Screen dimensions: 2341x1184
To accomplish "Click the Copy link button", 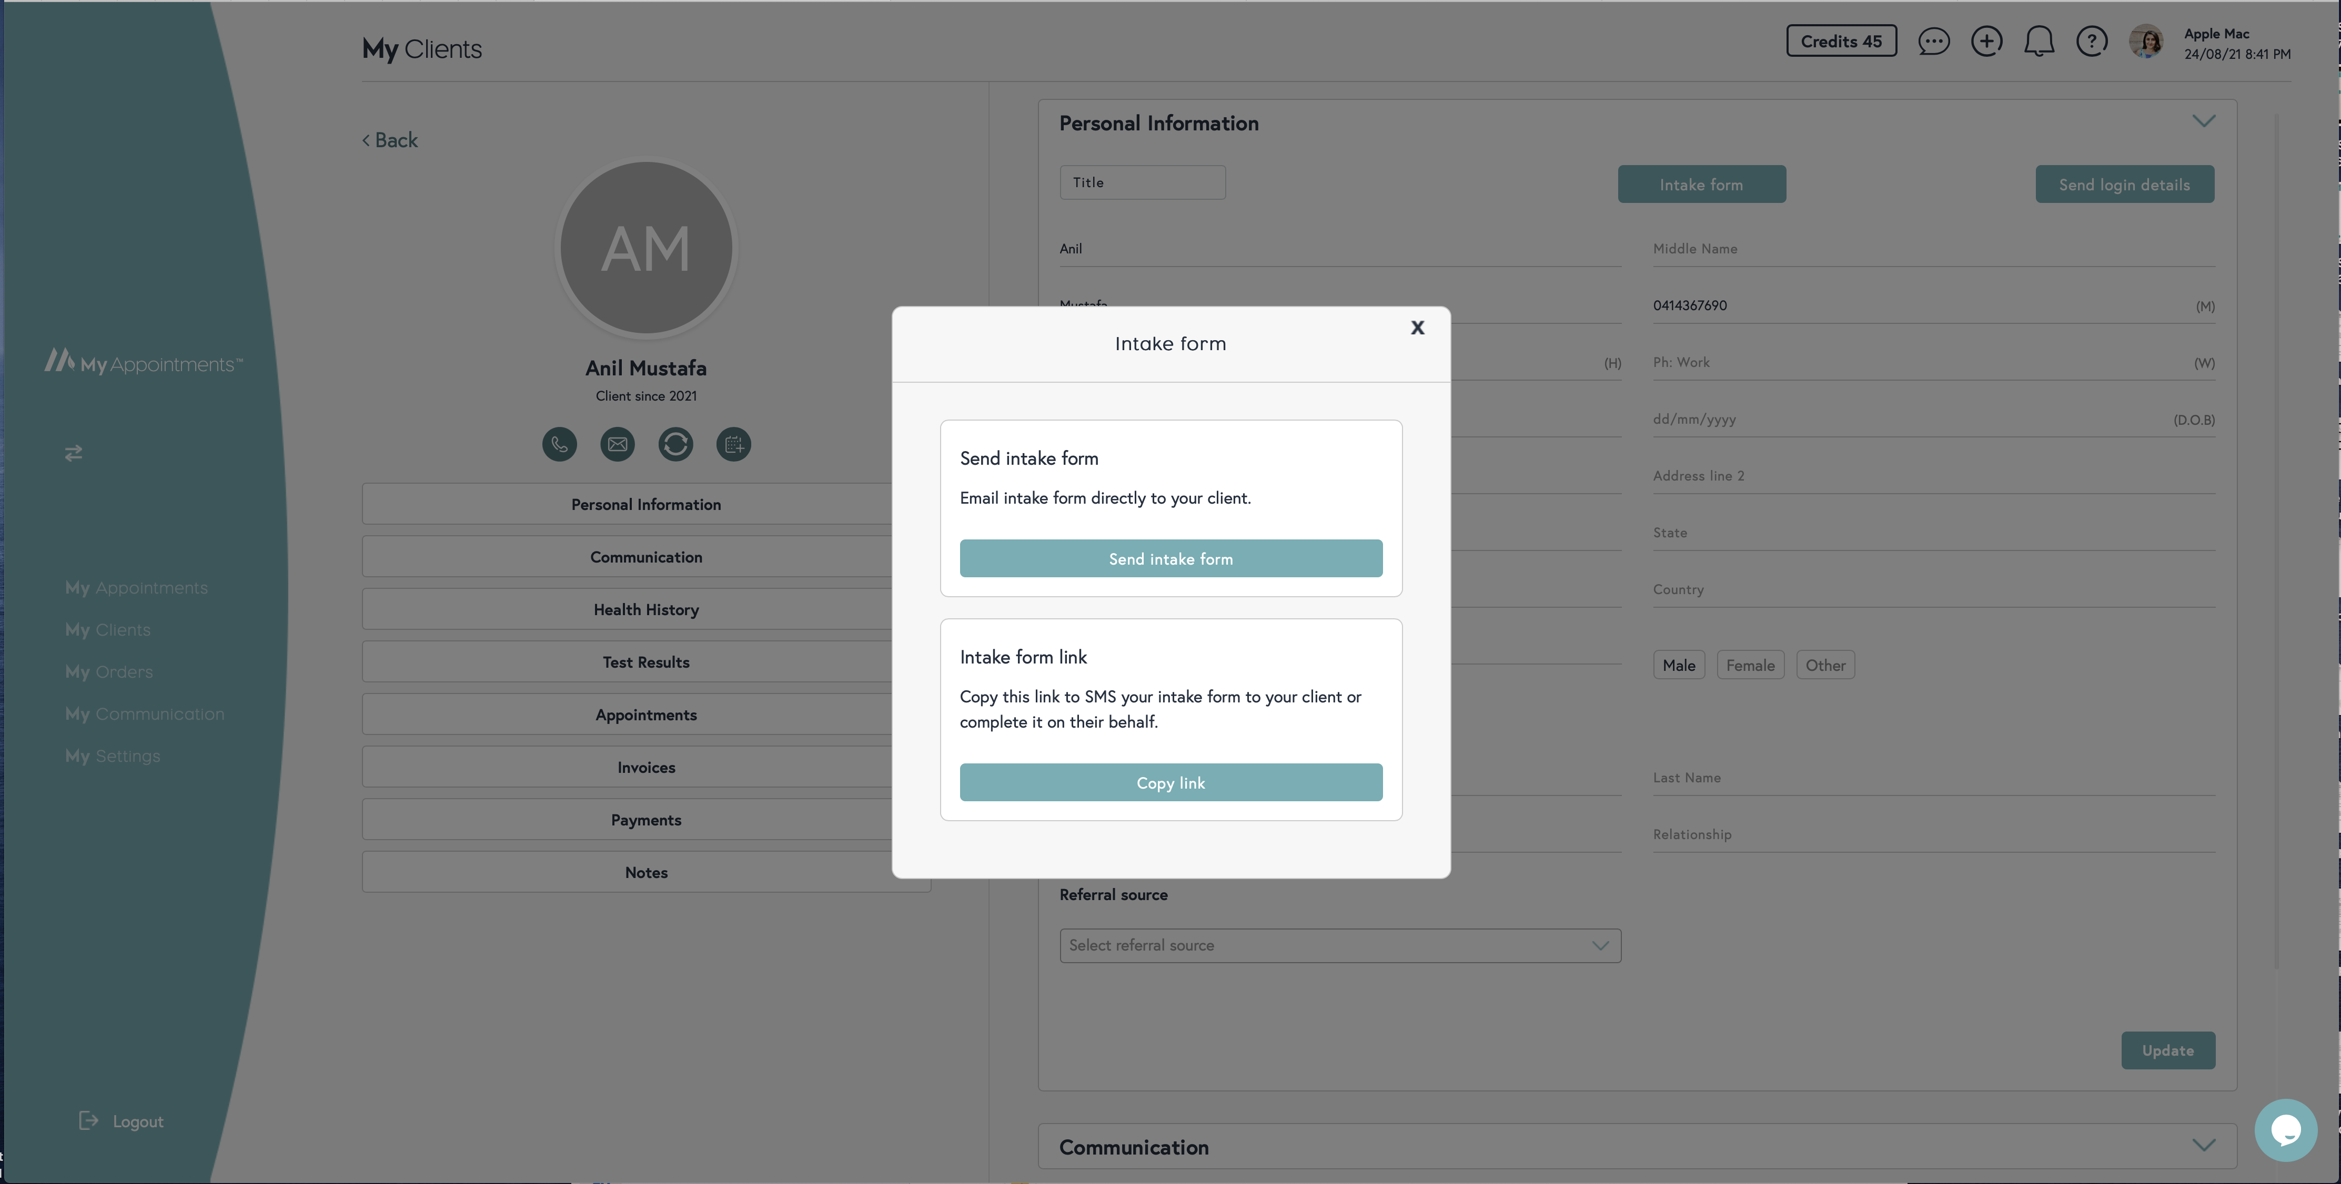I will tap(1170, 783).
